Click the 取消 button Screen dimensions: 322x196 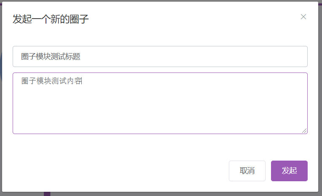tap(247, 171)
